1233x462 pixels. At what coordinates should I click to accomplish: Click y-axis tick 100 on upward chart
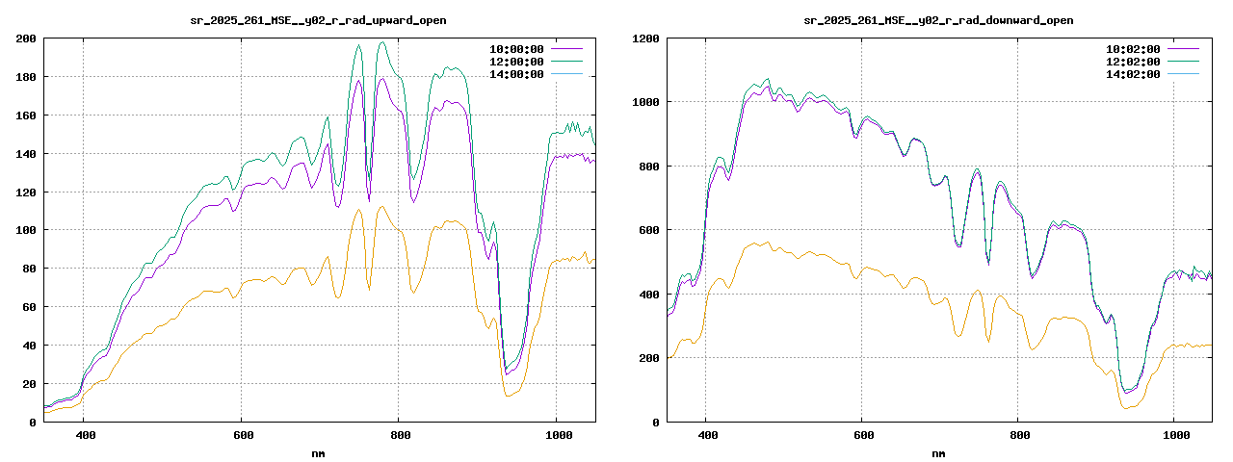tap(25, 230)
